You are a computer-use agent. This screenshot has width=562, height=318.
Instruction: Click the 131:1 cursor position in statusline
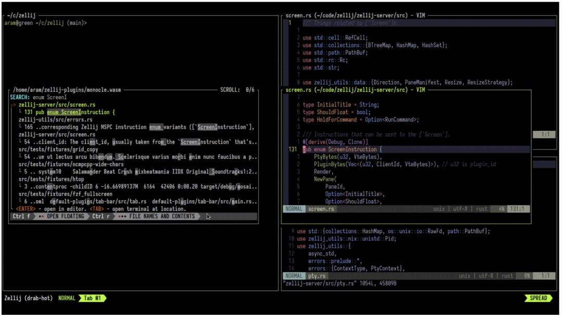(x=518, y=209)
